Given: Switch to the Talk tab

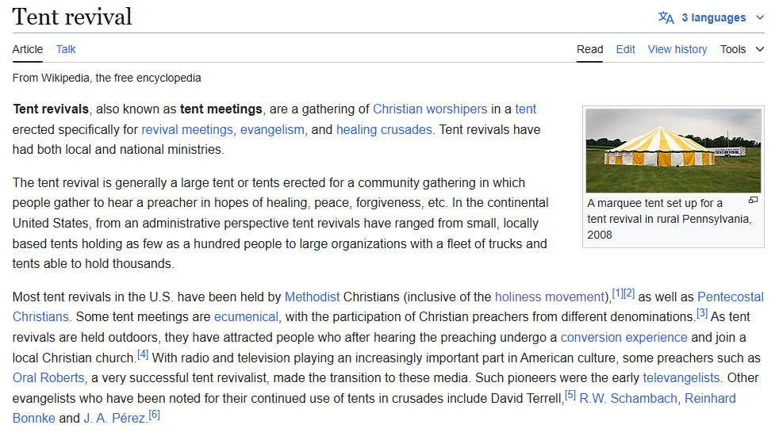Looking at the screenshot, I should [66, 49].
